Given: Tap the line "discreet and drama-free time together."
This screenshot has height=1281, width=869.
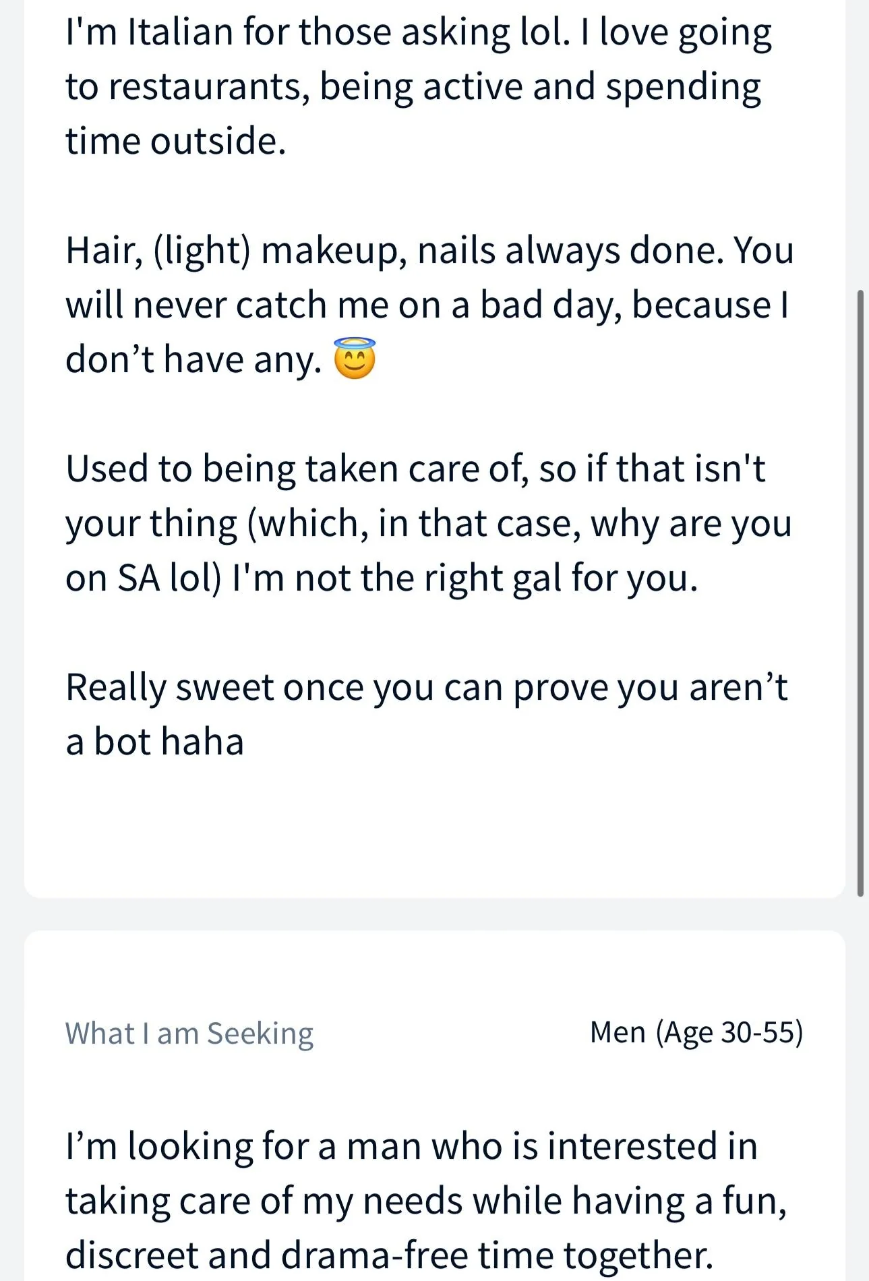Looking at the screenshot, I should pyautogui.click(x=389, y=1255).
